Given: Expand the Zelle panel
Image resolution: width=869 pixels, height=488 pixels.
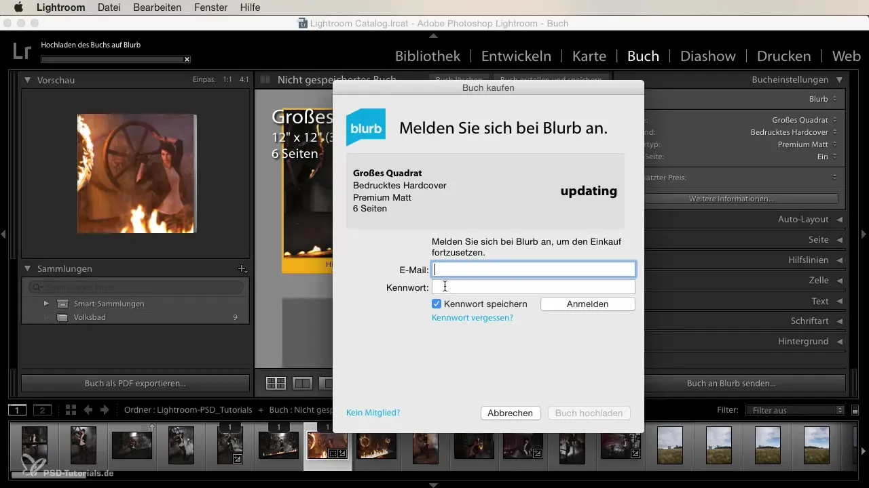Looking at the screenshot, I should [840, 281].
